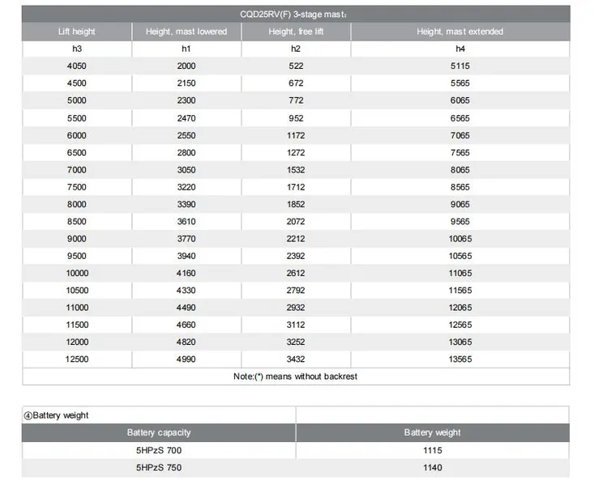The image size is (607, 502).
Task: Select free lift 2792
Action: pos(296,291)
